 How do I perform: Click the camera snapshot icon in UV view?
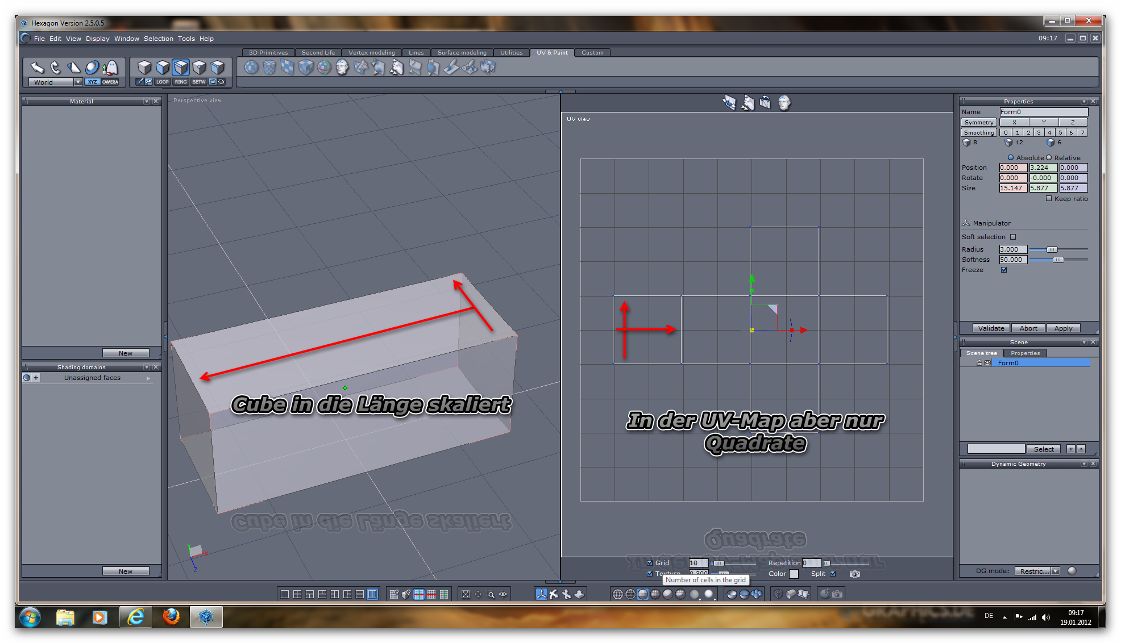854,574
